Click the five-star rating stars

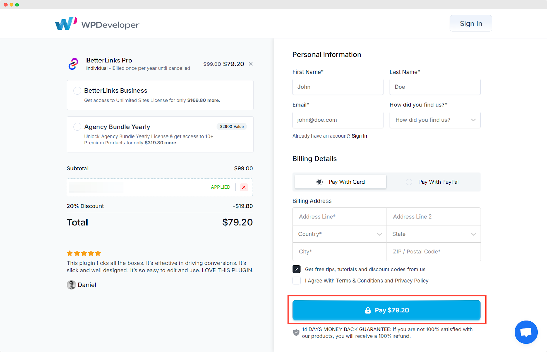pyautogui.click(x=83, y=253)
